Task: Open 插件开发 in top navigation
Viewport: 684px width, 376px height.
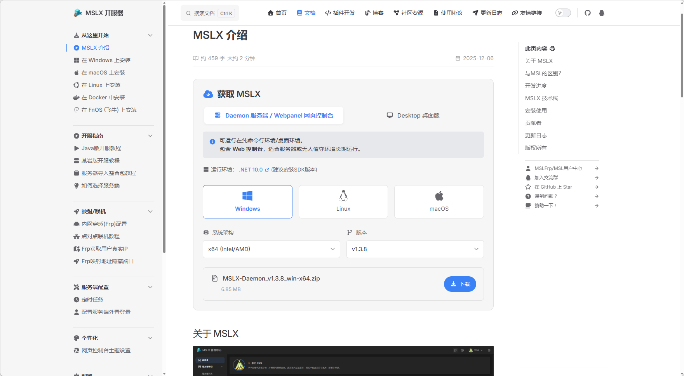Action: click(x=340, y=13)
